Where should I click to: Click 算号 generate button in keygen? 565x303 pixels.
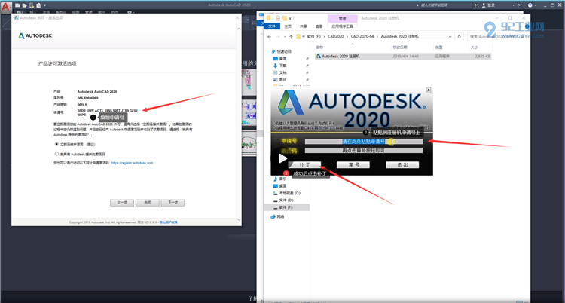coord(353,165)
